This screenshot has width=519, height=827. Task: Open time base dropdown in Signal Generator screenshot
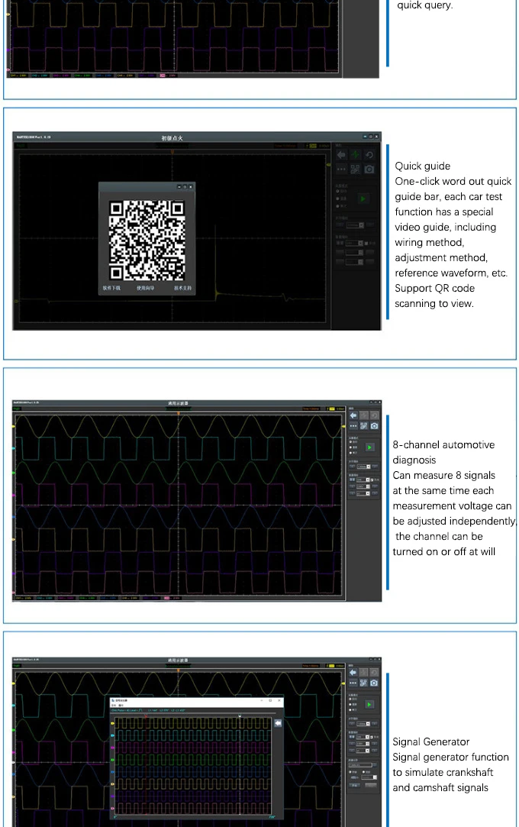point(363,724)
